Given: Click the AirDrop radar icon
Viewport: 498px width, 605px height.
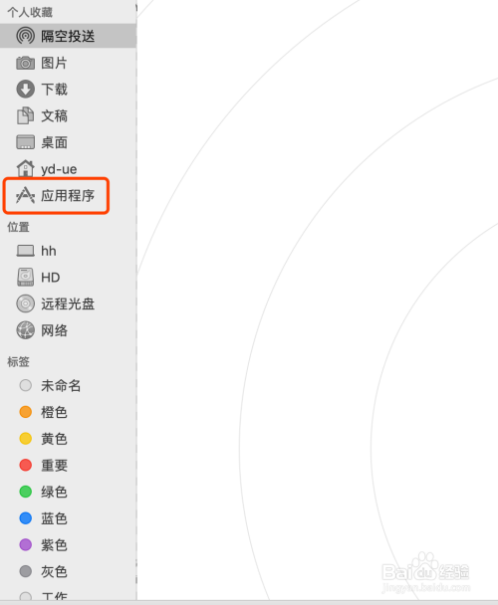Looking at the screenshot, I should (x=26, y=36).
